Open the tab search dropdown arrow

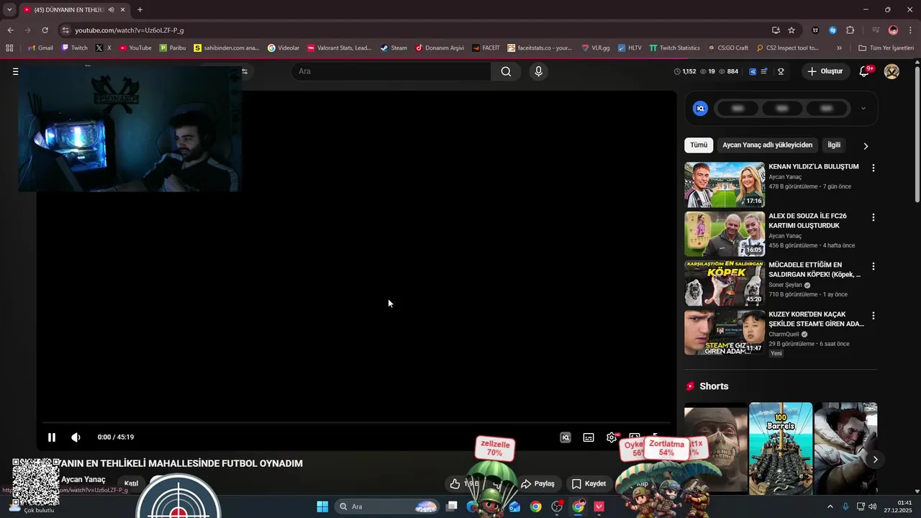9,9
